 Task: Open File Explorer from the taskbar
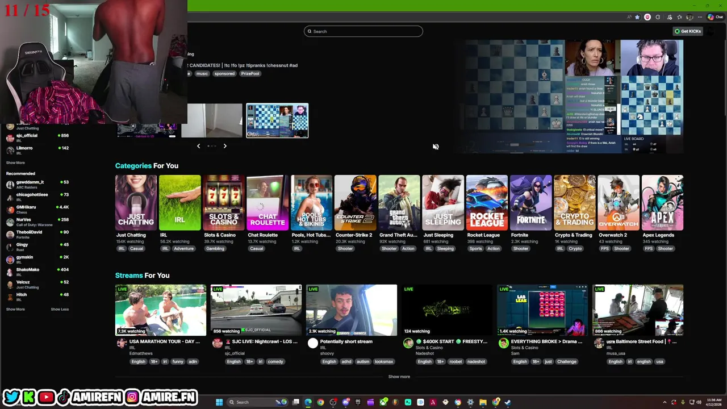tap(483, 402)
